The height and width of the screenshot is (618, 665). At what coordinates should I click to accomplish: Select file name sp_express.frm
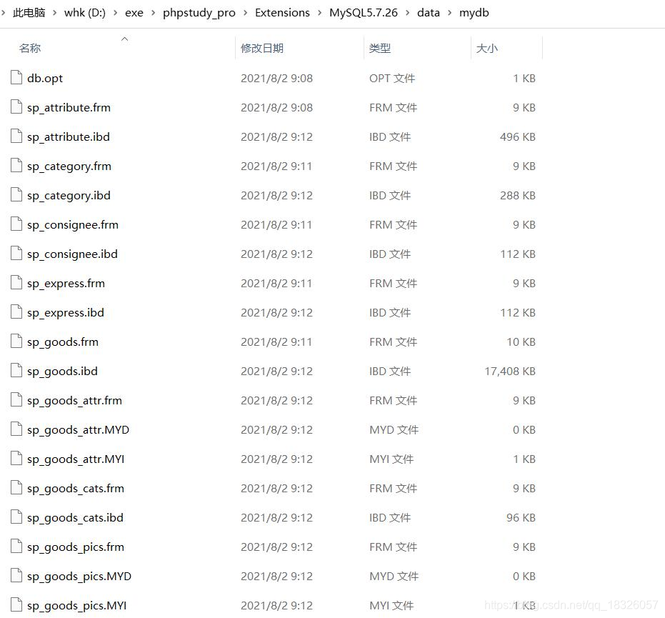click(66, 284)
